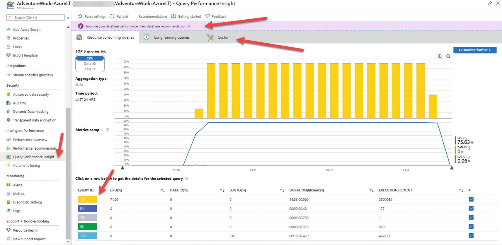Select Data IO in TOP 5 queries selector
502x245 pixels.
pyautogui.click(x=90, y=64)
